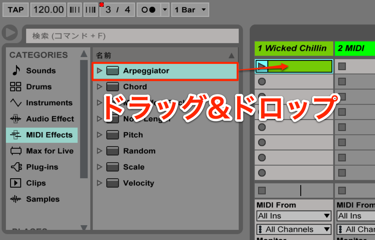Expand the Scale device
Image resolution: width=375 pixels, height=240 pixels.
pos(99,167)
